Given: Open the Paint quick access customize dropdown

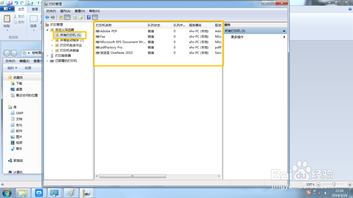Looking at the screenshot, I should click(x=32, y=3).
